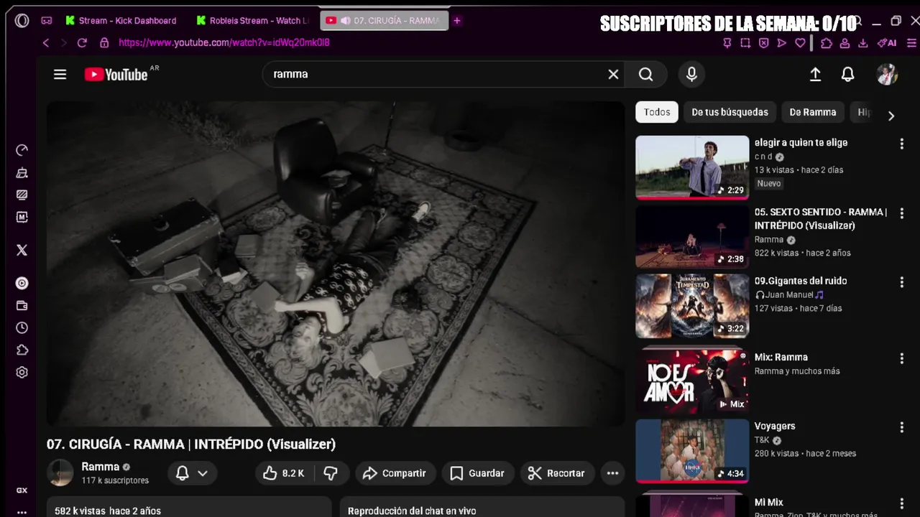This screenshot has width=920, height=517.
Task: Switch to the 'Robleis Stream' browser tab
Action: tap(253, 21)
